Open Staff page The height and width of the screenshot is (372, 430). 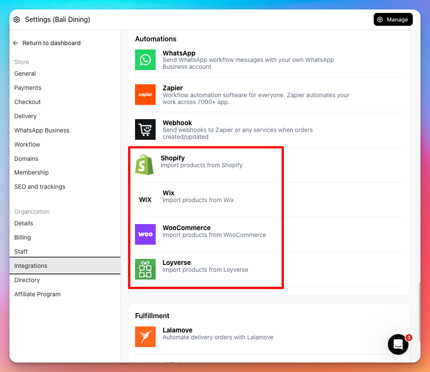[x=21, y=252]
